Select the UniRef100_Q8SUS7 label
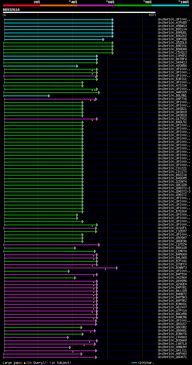Viewport: 192px width, 365px height. click(172, 324)
